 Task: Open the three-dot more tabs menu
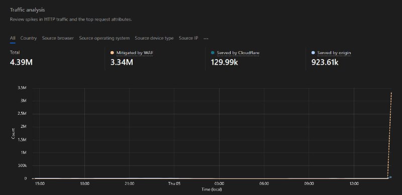point(206,39)
